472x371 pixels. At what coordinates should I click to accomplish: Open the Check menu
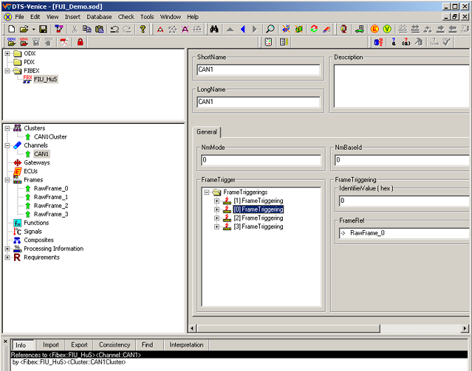pyautogui.click(x=126, y=17)
